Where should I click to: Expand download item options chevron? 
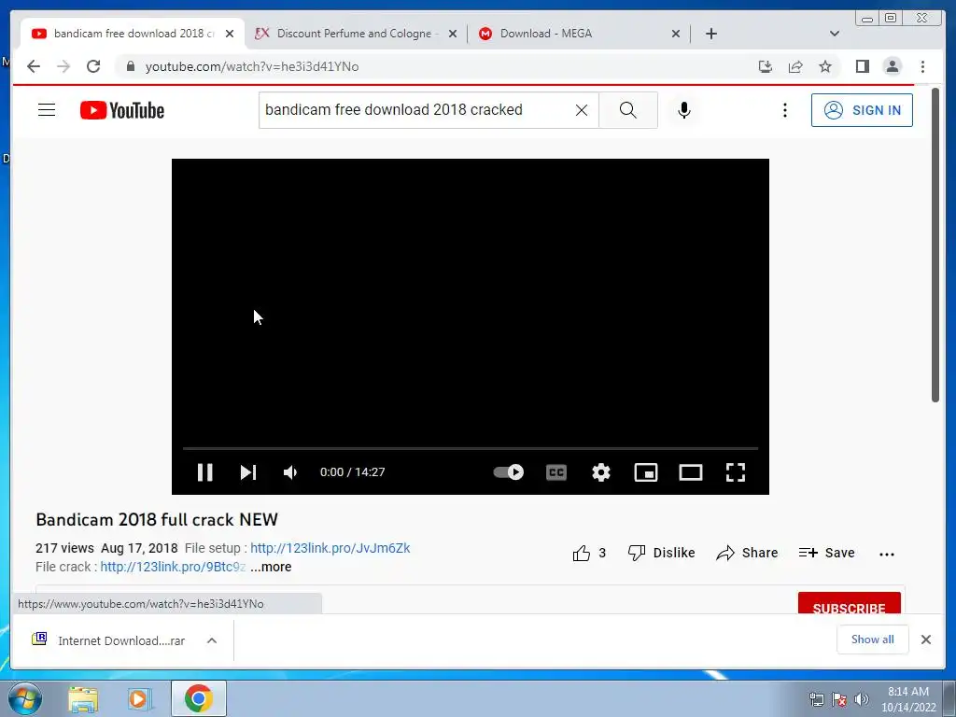[x=212, y=640]
